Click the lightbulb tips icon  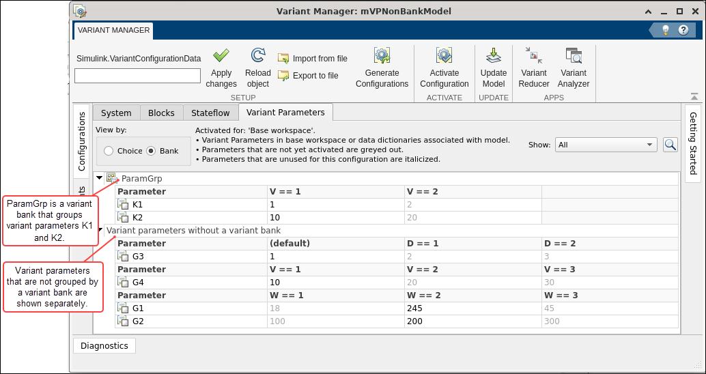pos(665,30)
